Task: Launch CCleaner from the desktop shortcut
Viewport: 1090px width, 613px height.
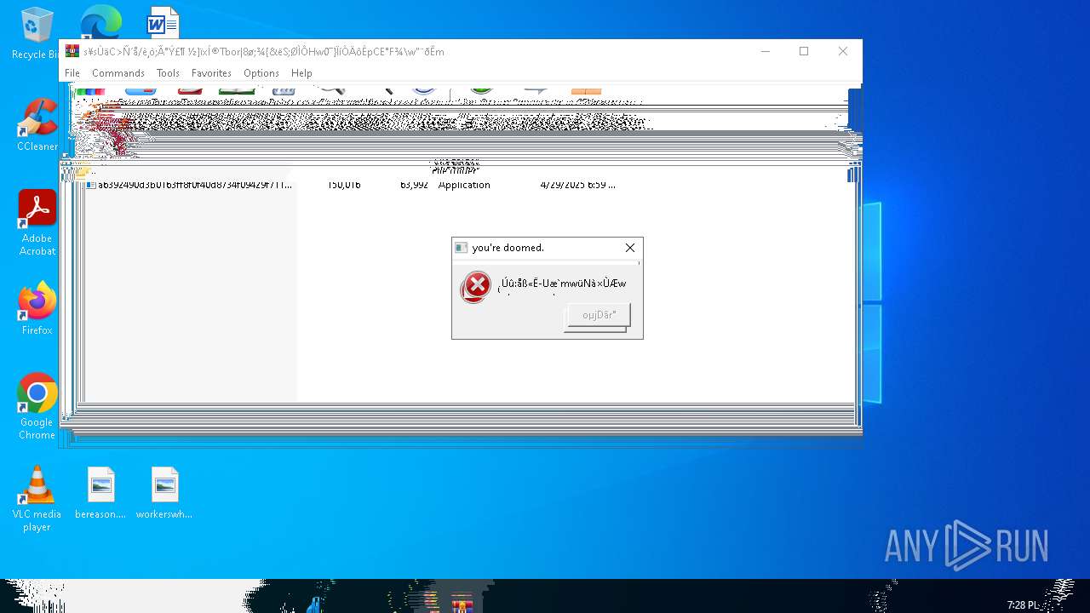Action: (37, 125)
